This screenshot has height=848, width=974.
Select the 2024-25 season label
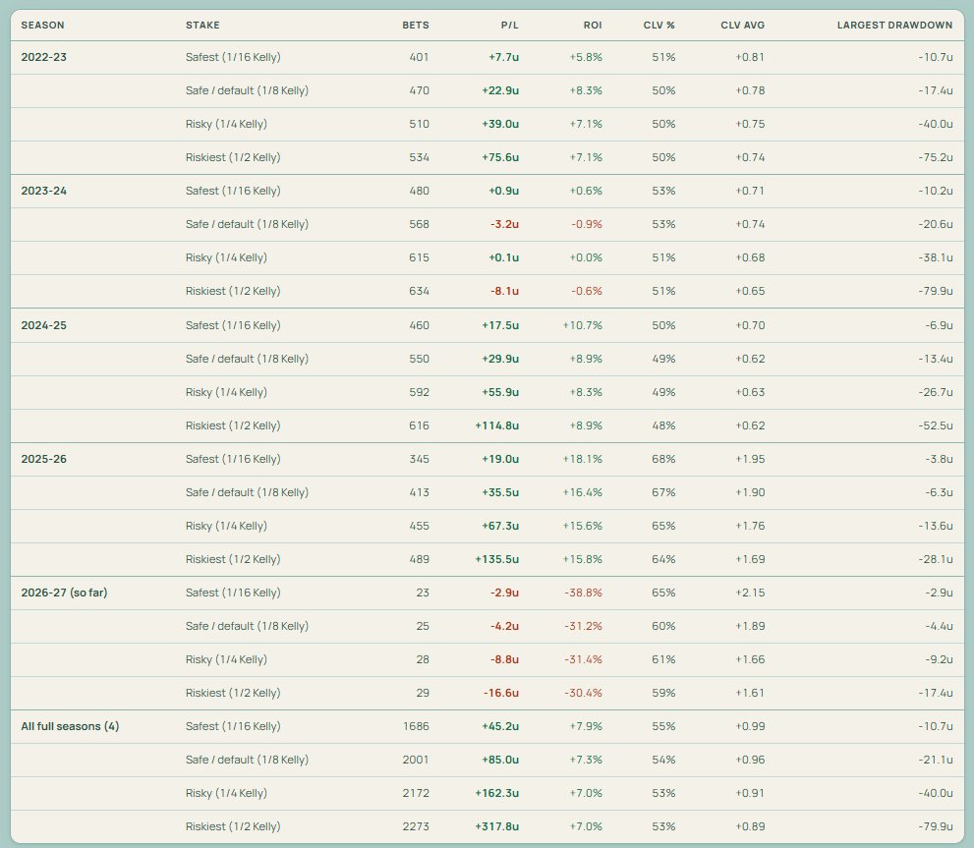[43, 325]
